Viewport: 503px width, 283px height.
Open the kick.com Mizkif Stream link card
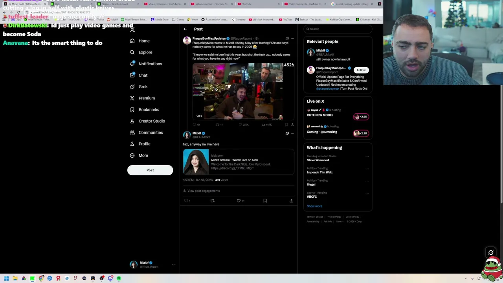point(239,162)
